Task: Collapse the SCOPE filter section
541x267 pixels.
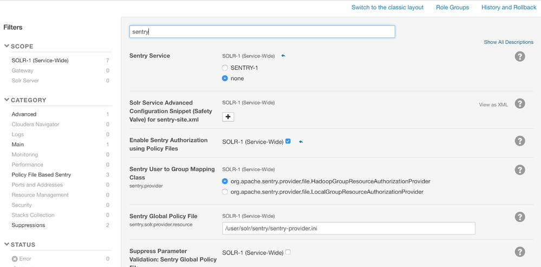Action: (7, 47)
